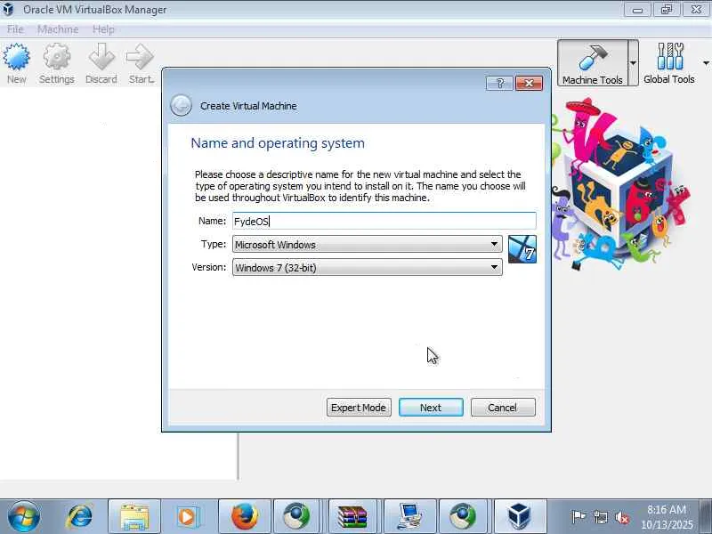
Task: Restore down the VirtualBox Manager window
Action: click(666, 10)
